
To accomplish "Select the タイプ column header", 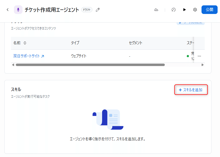I will tap(75, 43).
